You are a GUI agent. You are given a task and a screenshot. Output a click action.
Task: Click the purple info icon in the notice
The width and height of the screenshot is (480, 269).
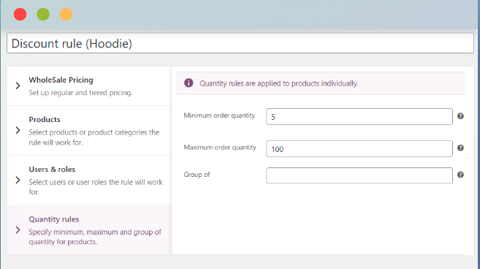click(x=188, y=83)
